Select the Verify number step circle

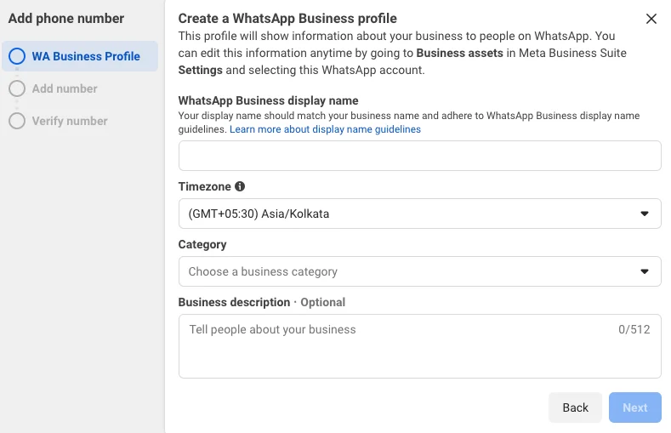coord(17,121)
